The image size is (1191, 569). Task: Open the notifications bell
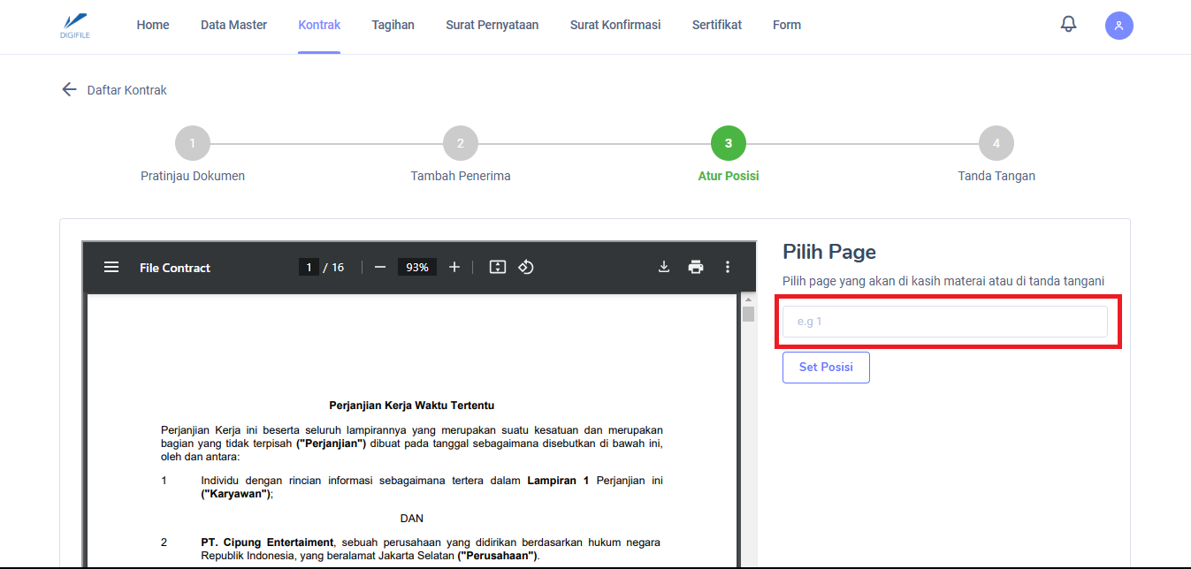pos(1068,25)
